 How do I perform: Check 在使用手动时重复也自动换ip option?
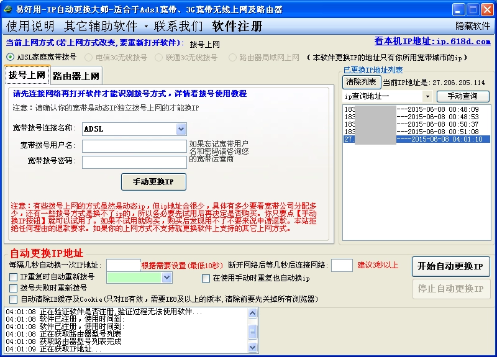[206, 279]
